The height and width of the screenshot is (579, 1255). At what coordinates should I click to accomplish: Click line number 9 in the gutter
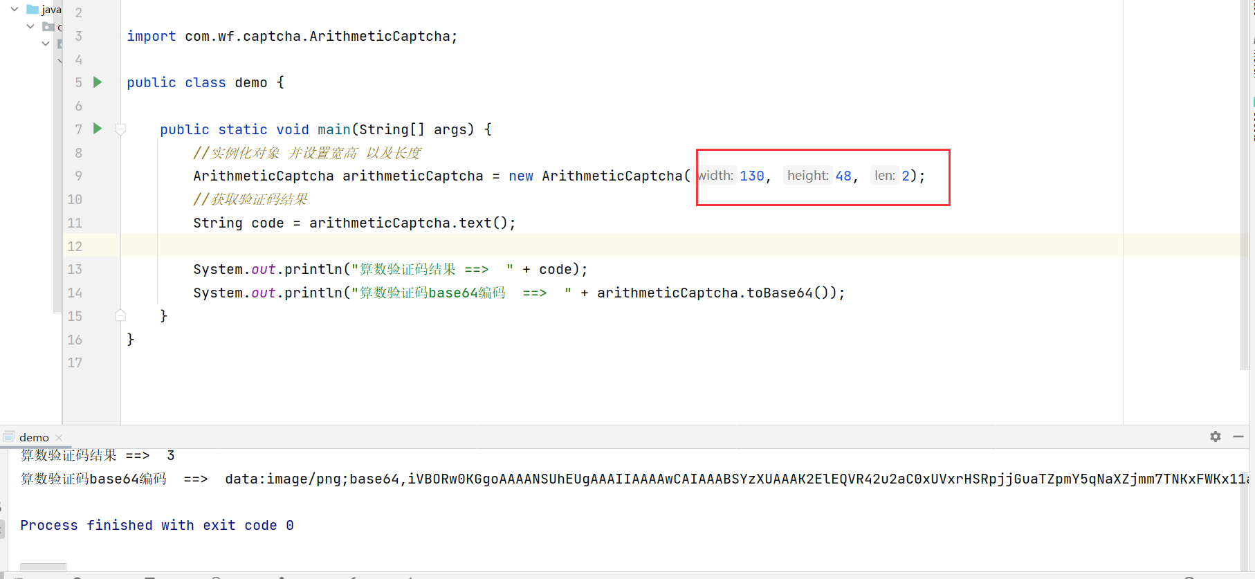78,176
